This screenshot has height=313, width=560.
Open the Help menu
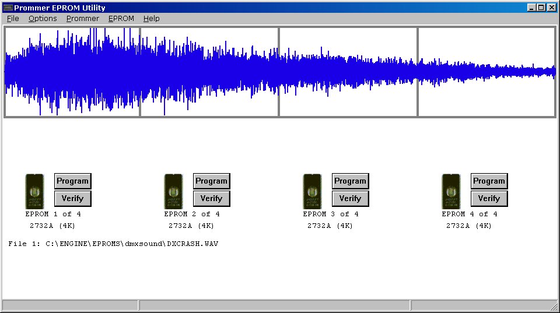point(151,19)
